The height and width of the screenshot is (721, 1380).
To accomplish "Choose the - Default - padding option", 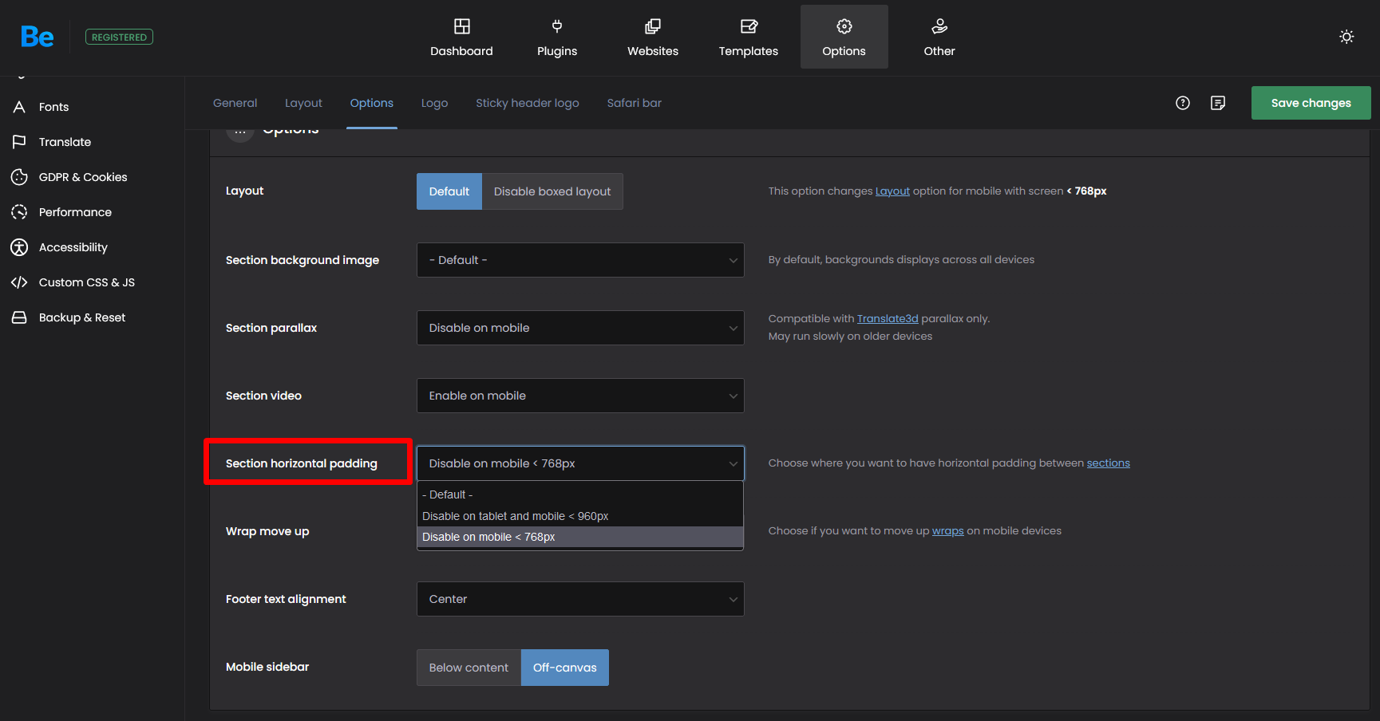I will click(x=580, y=494).
